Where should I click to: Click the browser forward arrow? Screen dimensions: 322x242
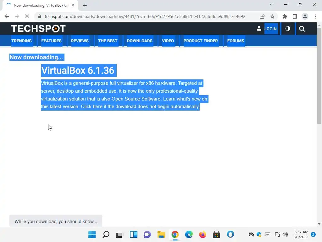[x=17, y=16]
